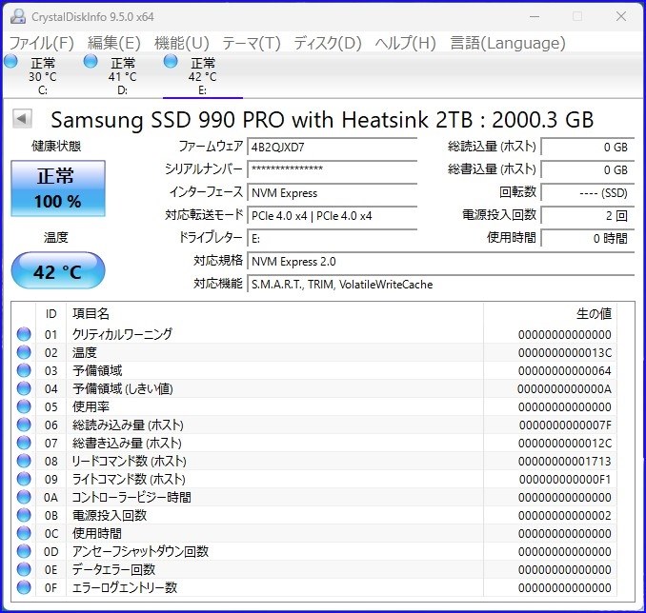Image resolution: width=646 pixels, height=613 pixels.
Task: Click the 生の値 column header
Action: click(x=550, y=314)
